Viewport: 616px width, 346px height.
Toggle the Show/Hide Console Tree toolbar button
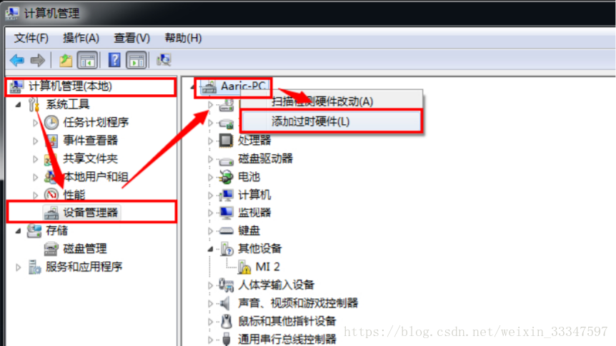click(x=87, y=61)
